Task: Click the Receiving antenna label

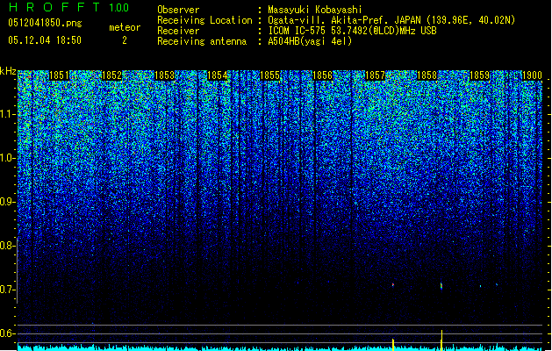Action: pos(202,41)
